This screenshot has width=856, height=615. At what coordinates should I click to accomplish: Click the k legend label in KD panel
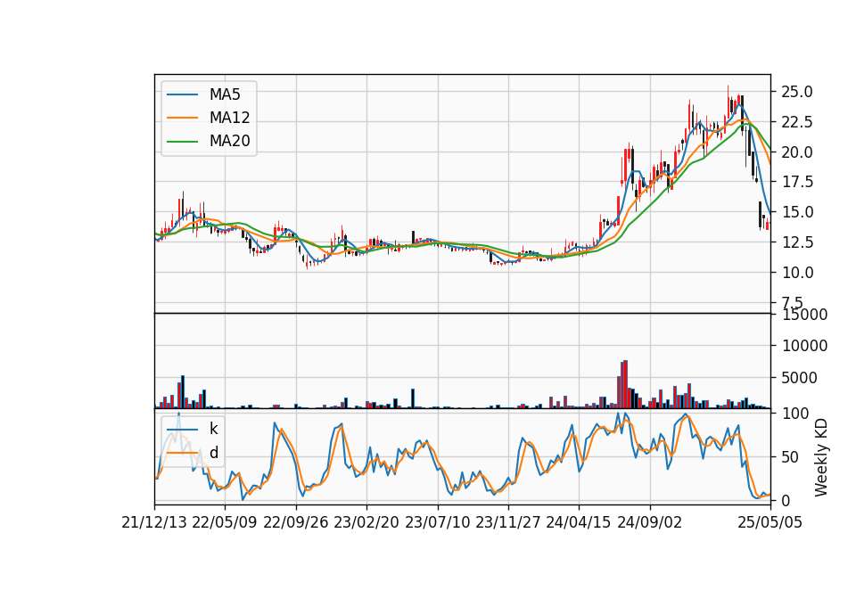[213, 429]
